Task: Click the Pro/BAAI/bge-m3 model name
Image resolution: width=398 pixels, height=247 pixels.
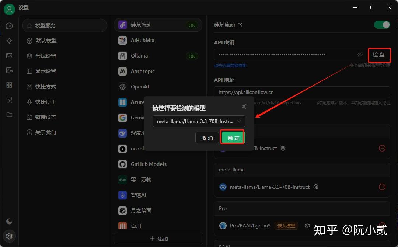Action: [x=250, y=226]
